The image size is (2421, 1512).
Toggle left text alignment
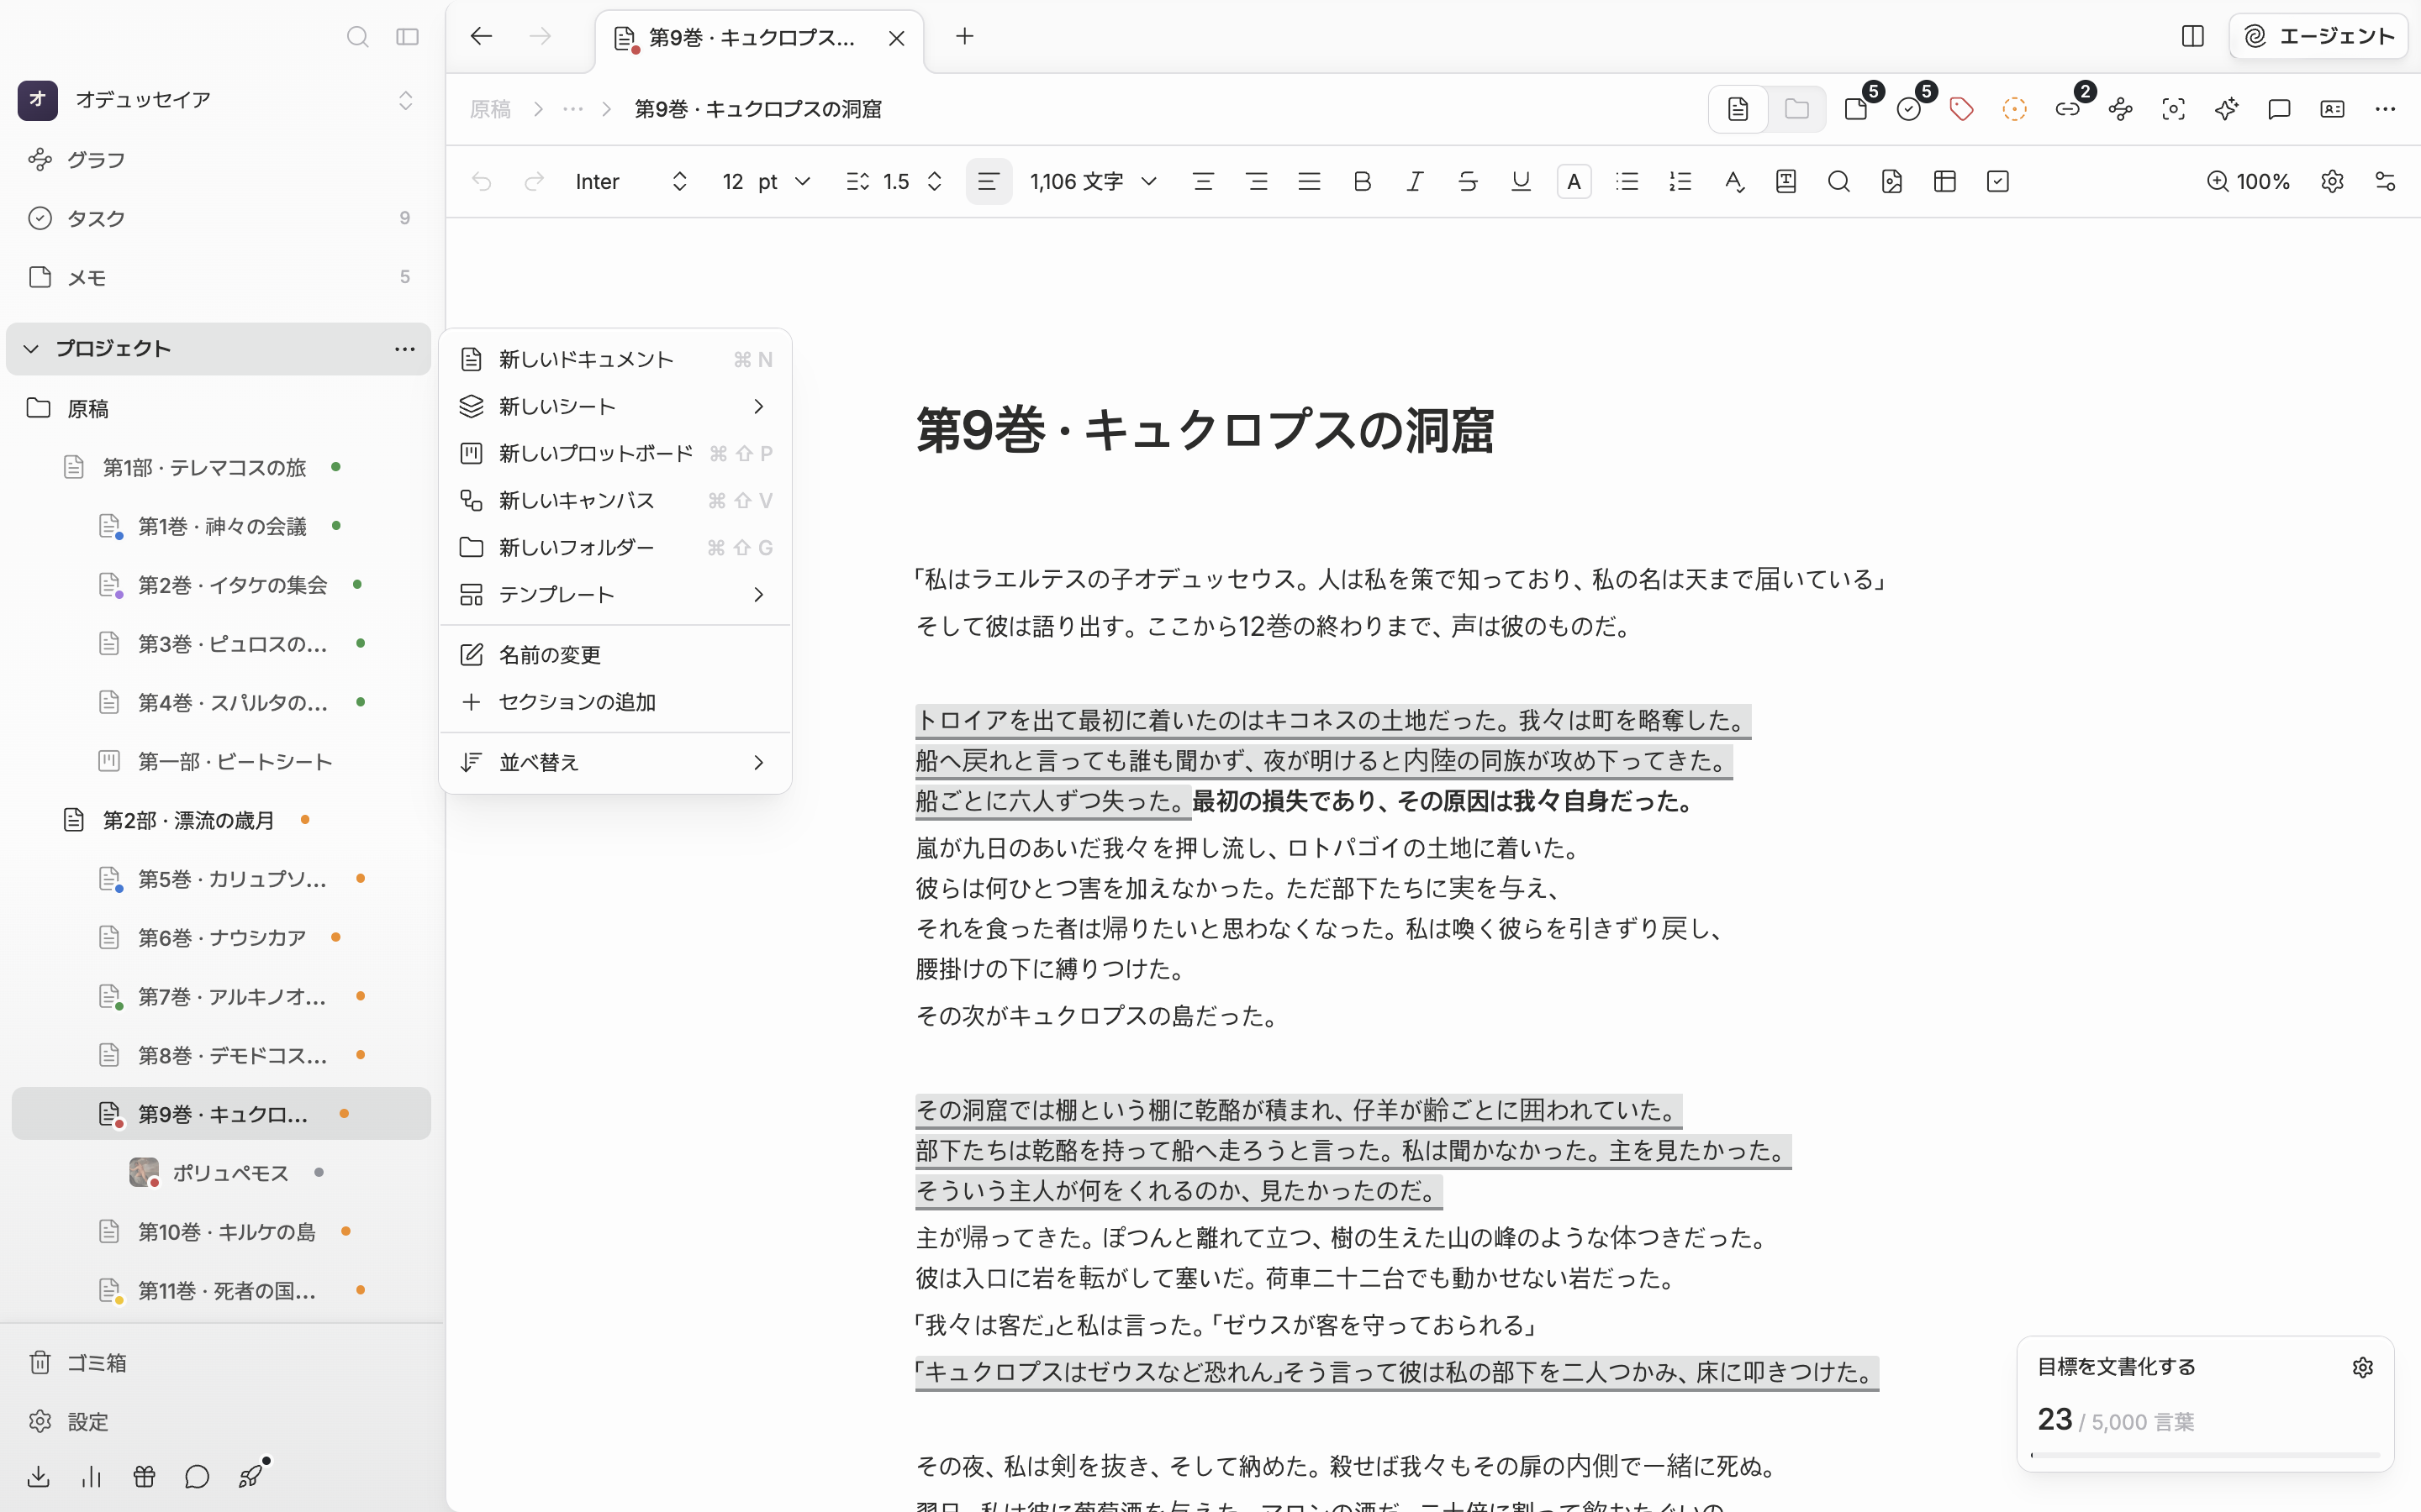989,181
